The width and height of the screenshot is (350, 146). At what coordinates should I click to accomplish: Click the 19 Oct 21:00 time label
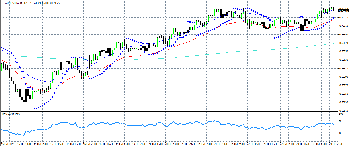pyautogui.click(x=139, y=144)
